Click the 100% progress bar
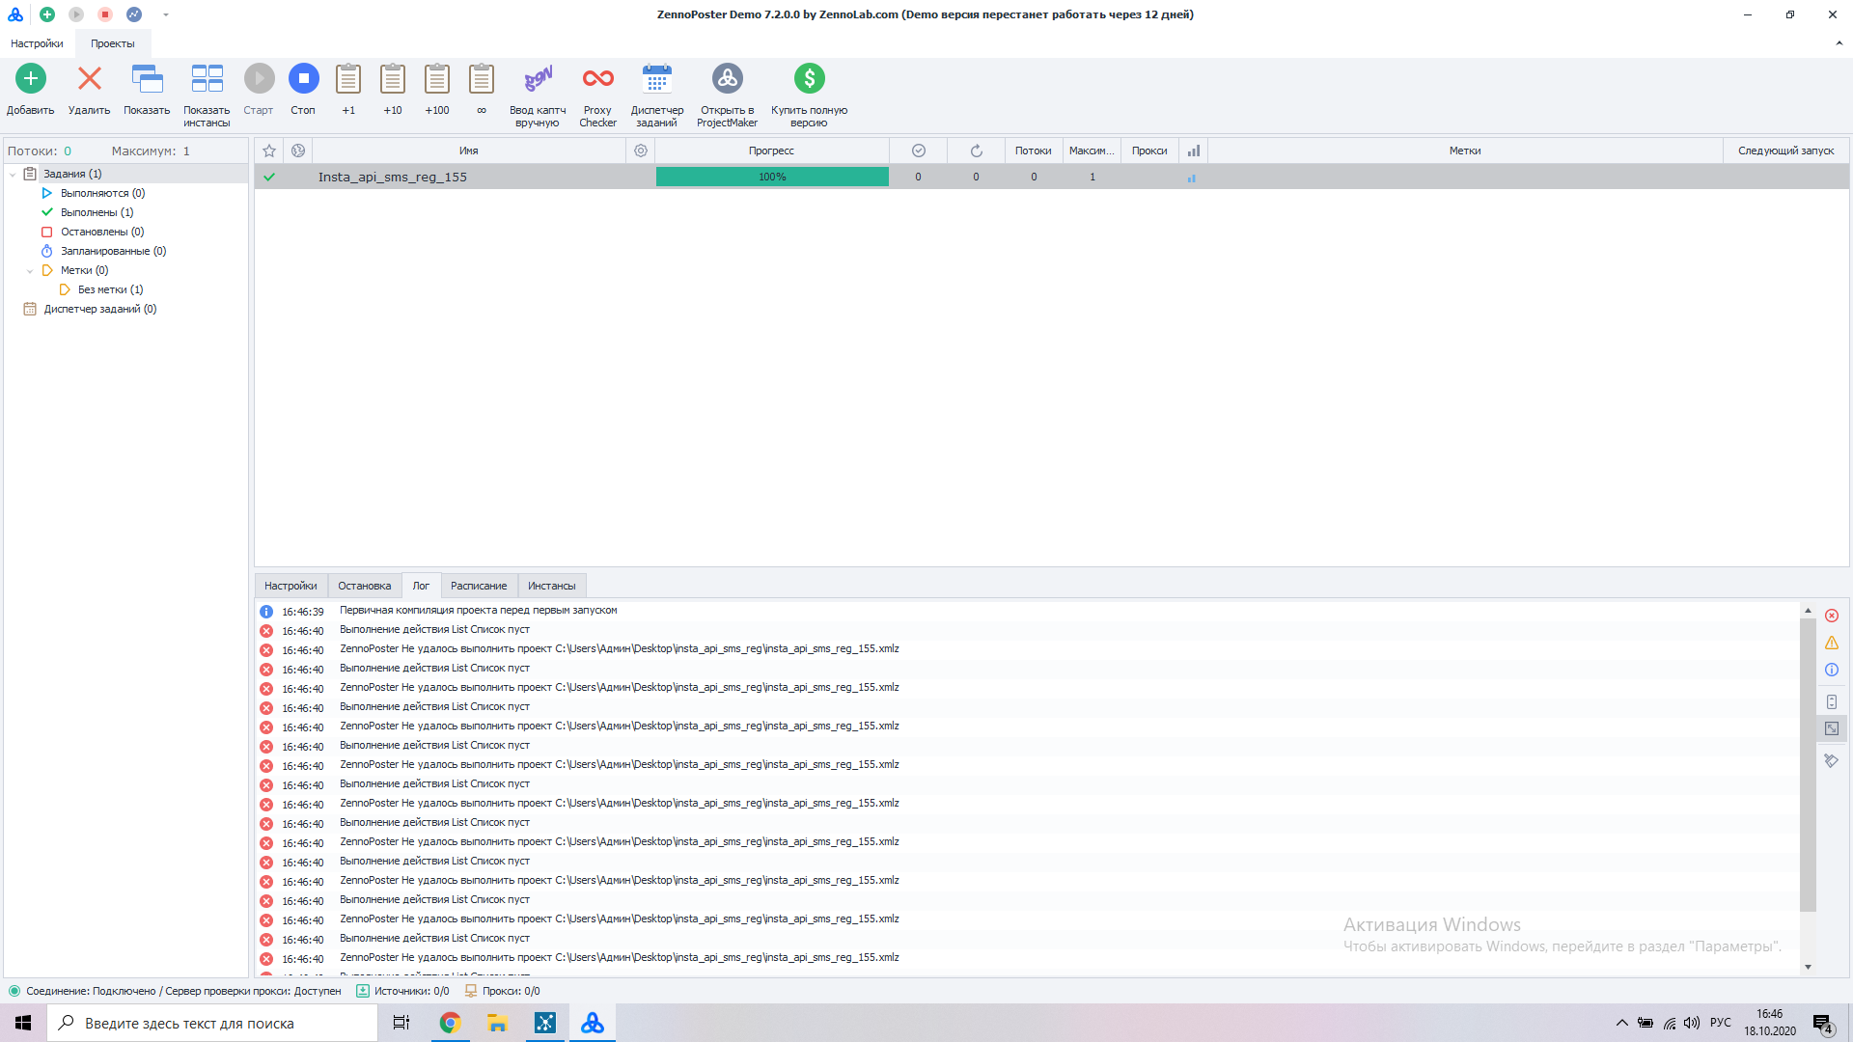The height and width of the screenshot is (1042, 1853). point(772,177)
